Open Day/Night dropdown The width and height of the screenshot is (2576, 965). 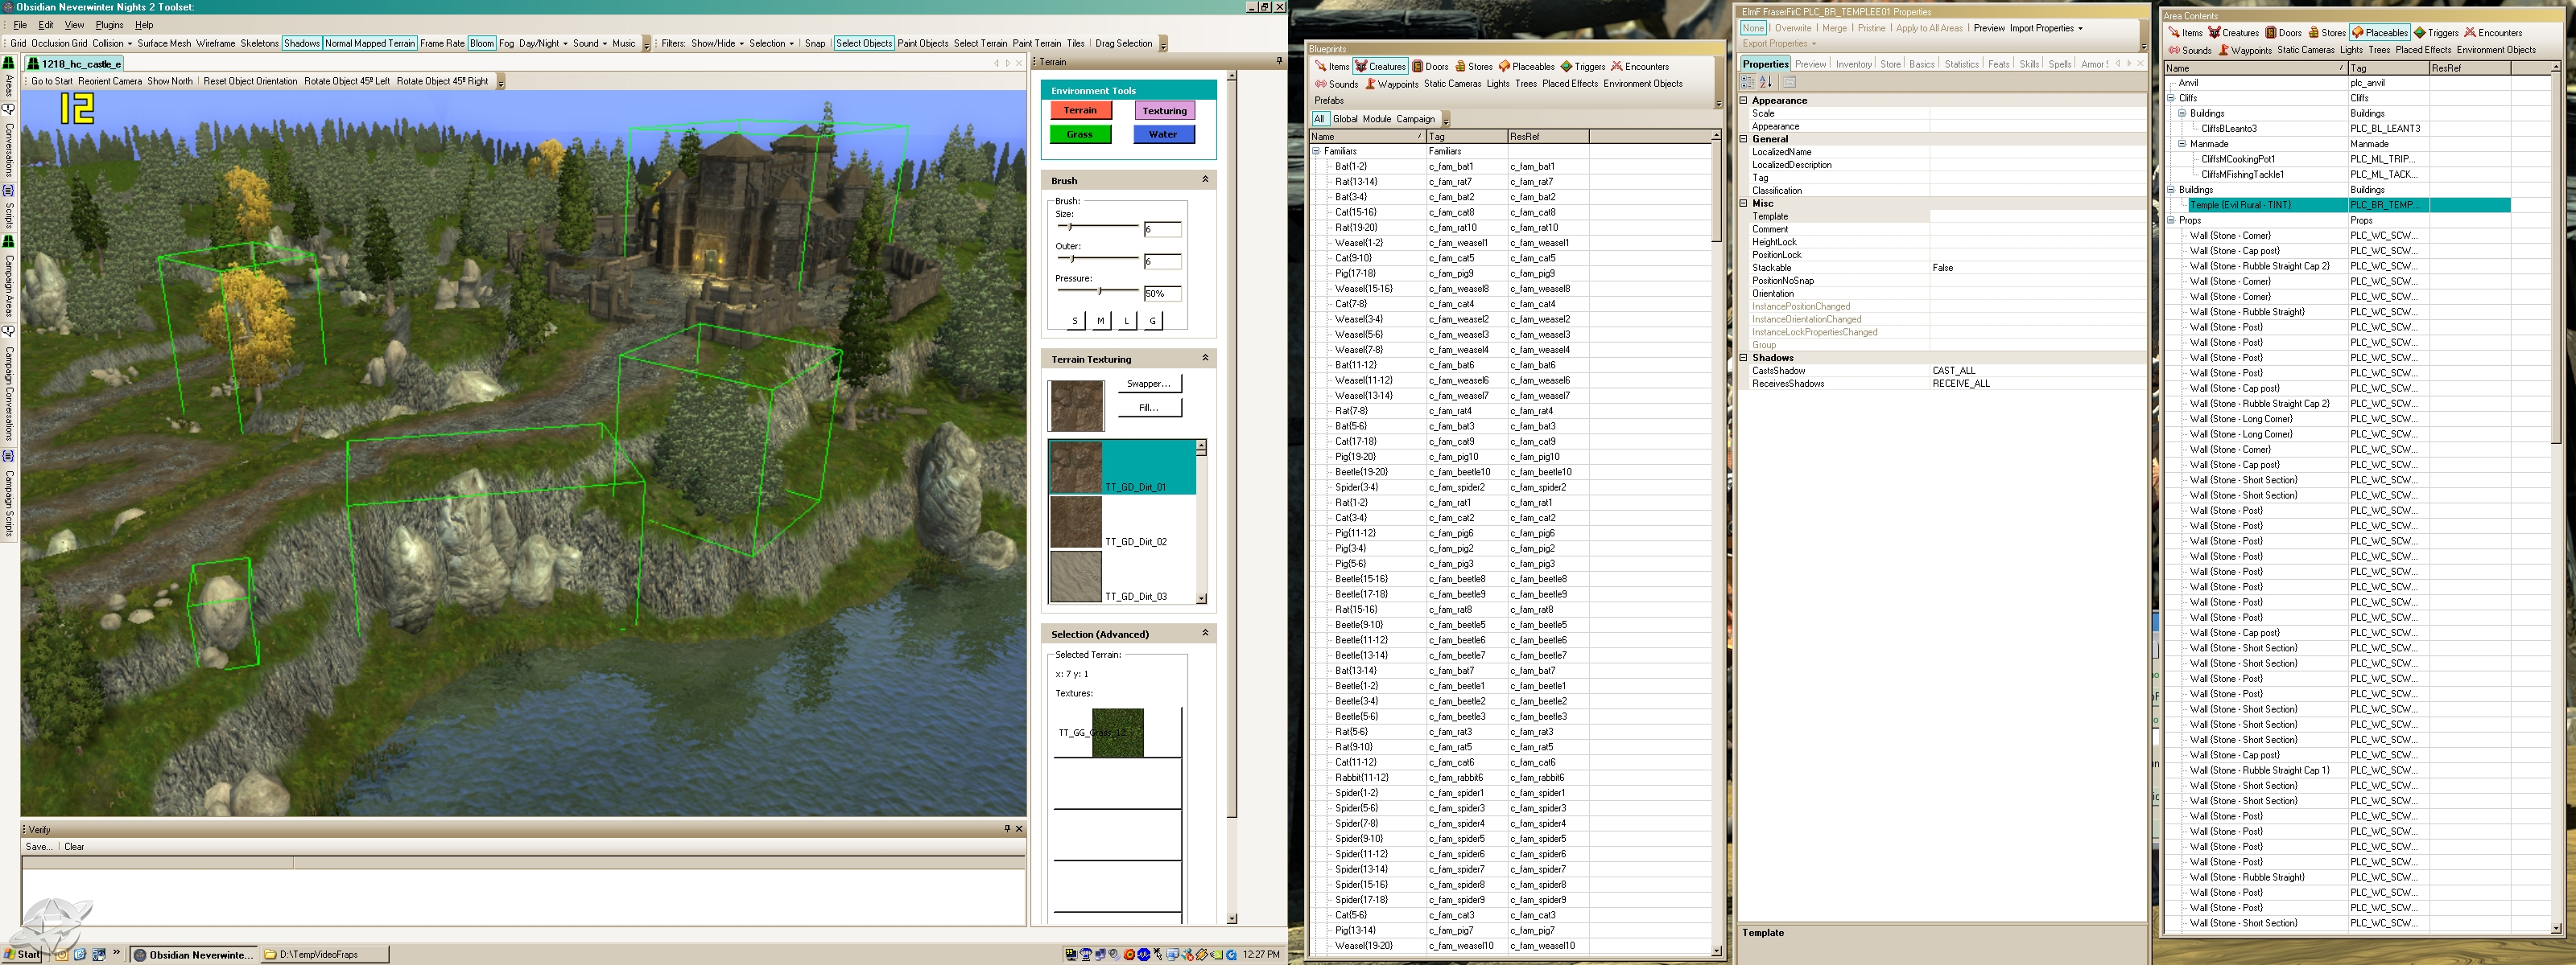point(543,43)
